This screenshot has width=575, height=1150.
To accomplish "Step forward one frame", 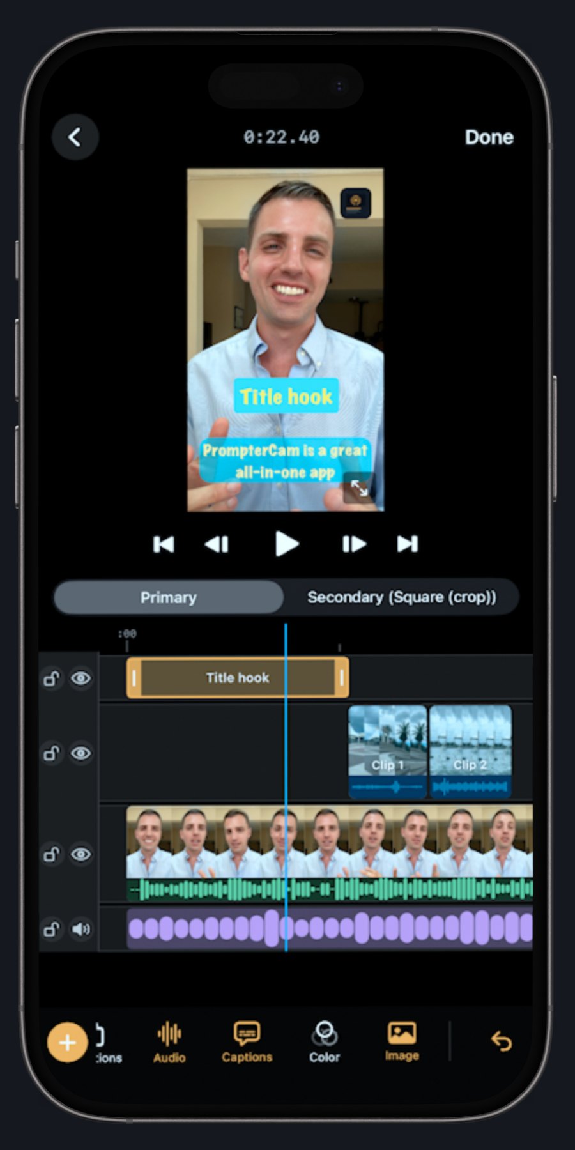I will 354,544.
